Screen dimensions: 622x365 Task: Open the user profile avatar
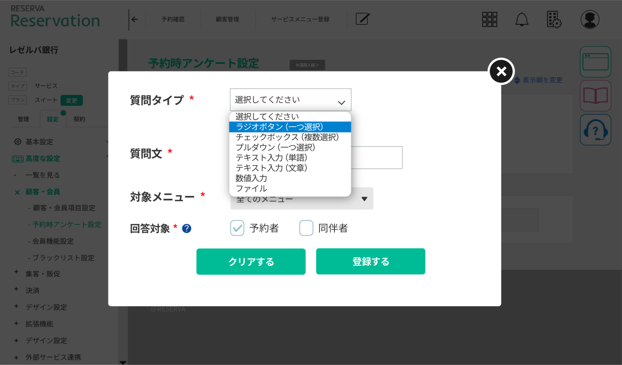point(590,19)
